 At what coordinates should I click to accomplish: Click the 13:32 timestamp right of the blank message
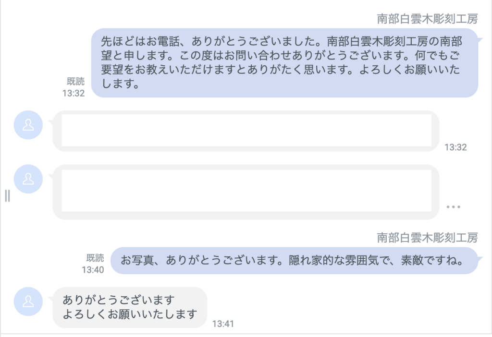pos(455,147)
